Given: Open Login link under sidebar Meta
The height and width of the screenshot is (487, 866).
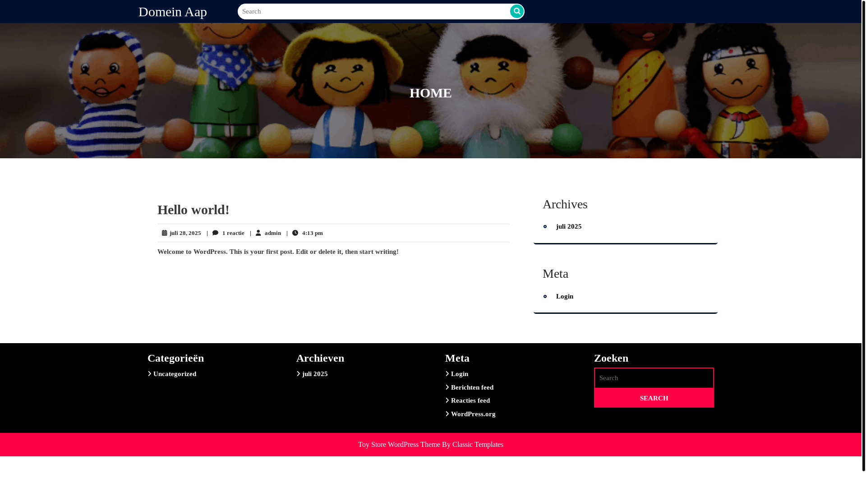Looking at the screenshot, I should click(565, 296).
